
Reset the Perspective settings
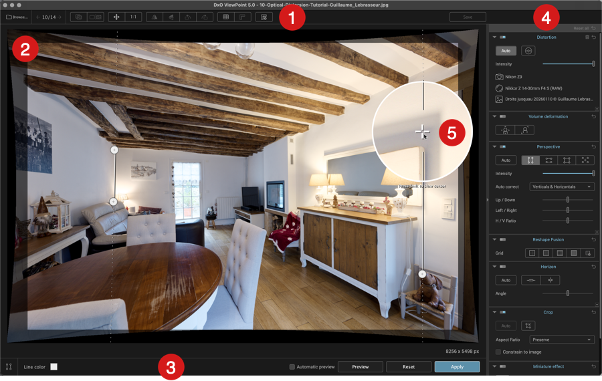(x=593, y=146)
